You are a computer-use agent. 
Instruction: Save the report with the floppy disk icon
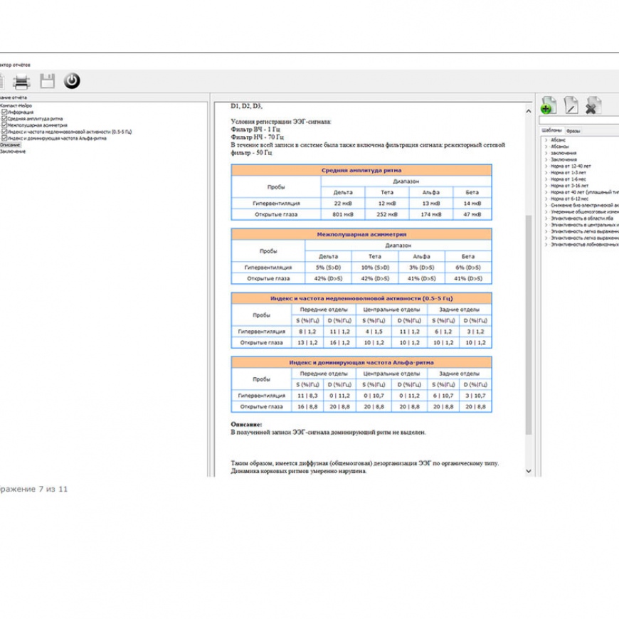click(x=48, y=81)
